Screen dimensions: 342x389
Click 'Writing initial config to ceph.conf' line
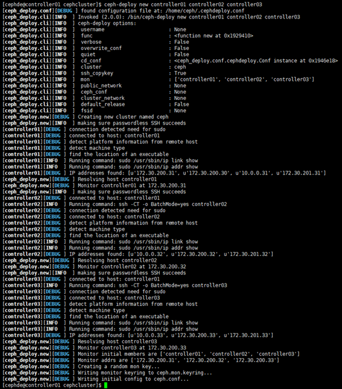pos(96,379)
